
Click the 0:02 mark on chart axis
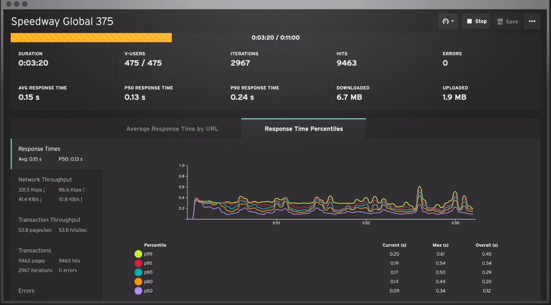[x=366, y=223]
